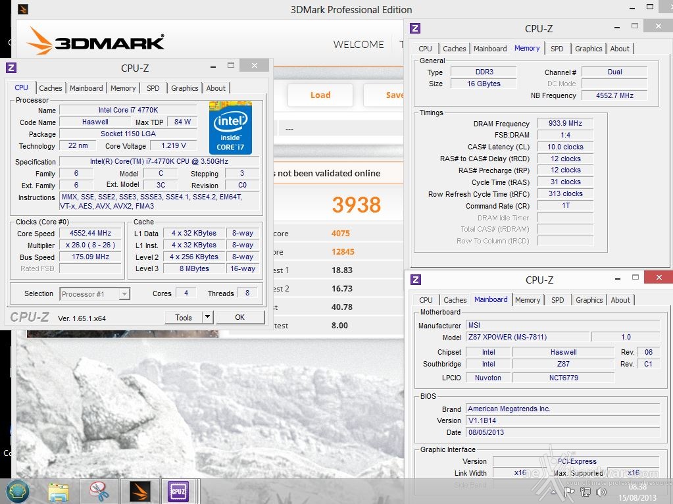This screenshot has height=504, width=673.
Task: Open File Explorer from the taskbar
Action: (x=59, y=492)
